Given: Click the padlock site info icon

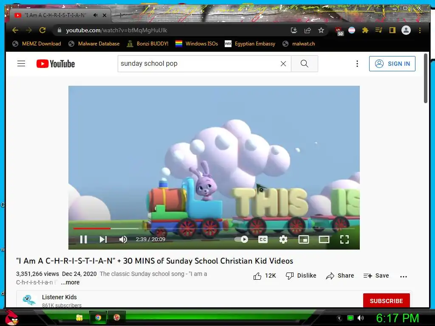Looking at the screenshot, I should (x=59, y=30).
